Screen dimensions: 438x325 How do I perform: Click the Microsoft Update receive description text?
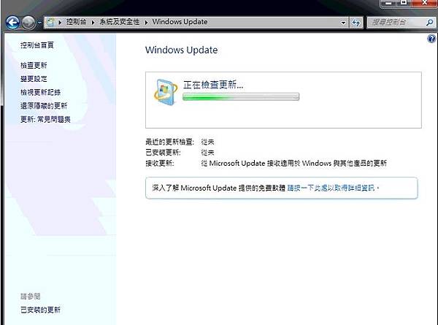coord(294,163)
